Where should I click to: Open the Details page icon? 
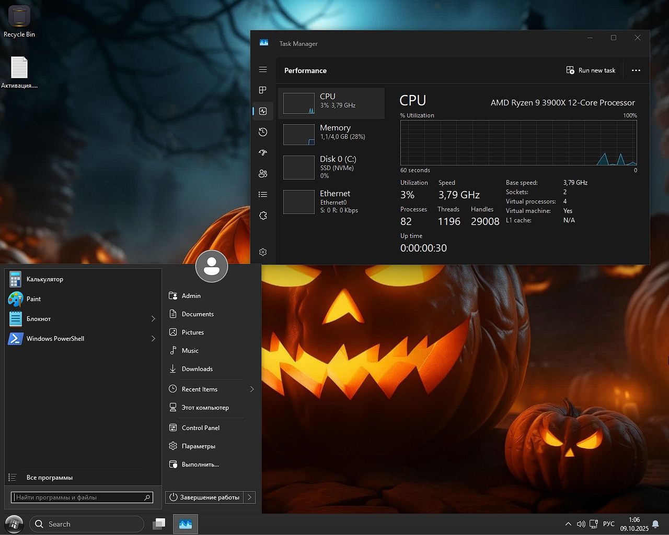(x=263, y=195)
